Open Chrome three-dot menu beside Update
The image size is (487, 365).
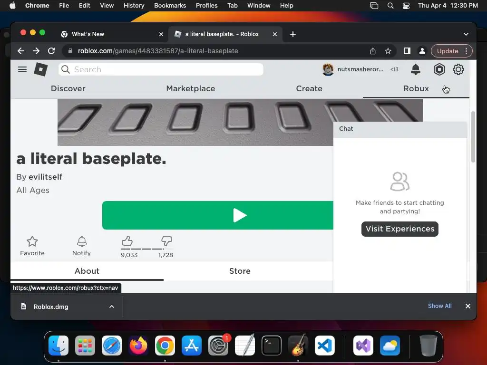pos(466,51)
